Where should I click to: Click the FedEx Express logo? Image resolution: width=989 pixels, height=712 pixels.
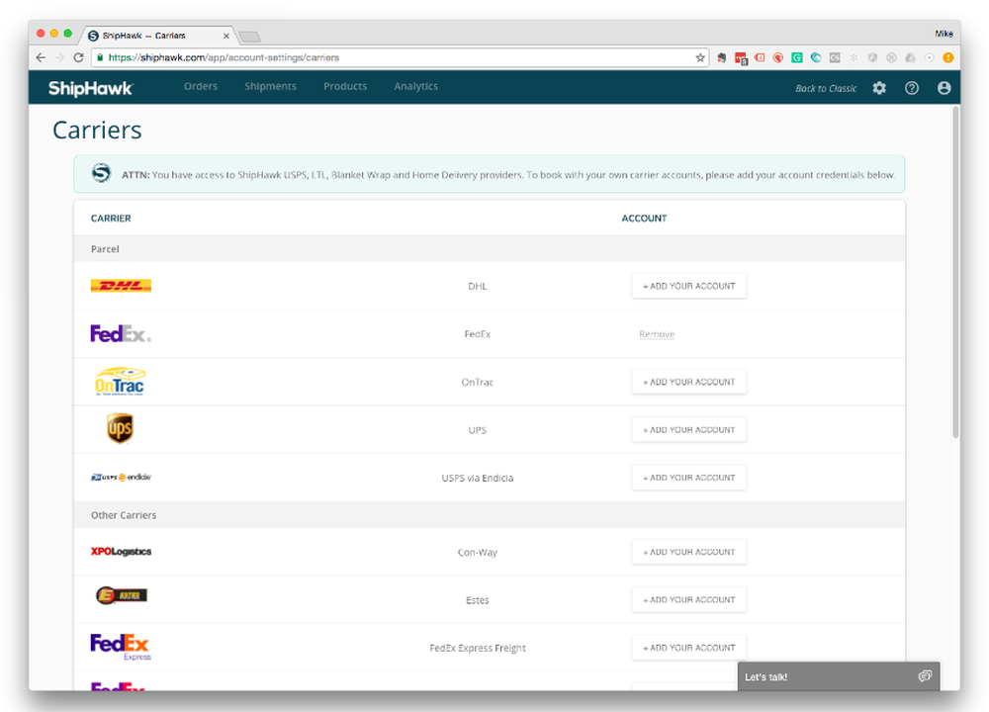121,647
